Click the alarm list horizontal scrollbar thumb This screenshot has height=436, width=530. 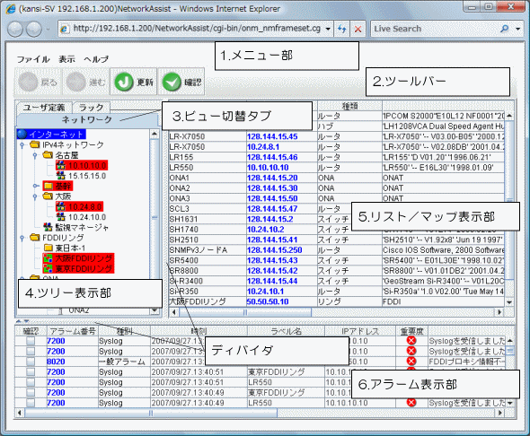point(151,413)
